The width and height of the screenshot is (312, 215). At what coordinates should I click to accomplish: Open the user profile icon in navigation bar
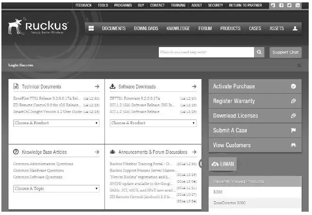295,28
